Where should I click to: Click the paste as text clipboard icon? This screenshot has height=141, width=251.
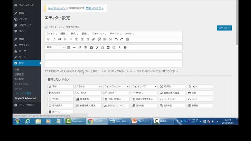(x=91, y=47)
